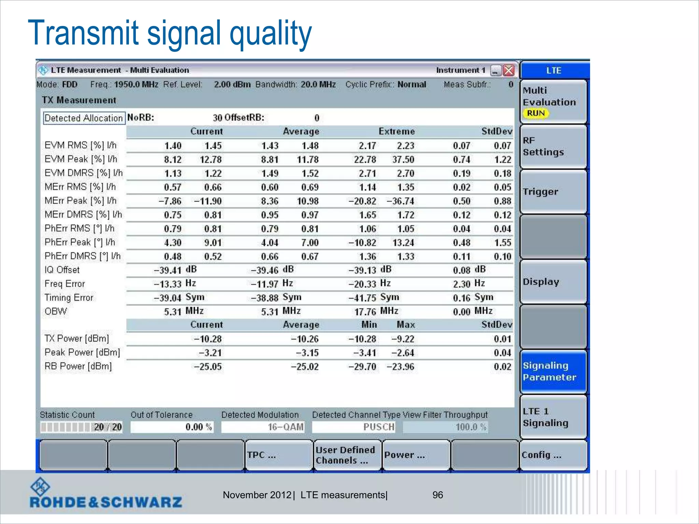Click the -39.41 dB IQ Offset value
Viewport: 699px width, 524px height.
pos(175,270)
